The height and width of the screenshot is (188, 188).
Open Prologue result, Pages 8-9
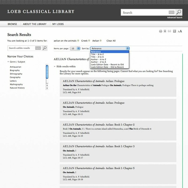tap(93, 81)
